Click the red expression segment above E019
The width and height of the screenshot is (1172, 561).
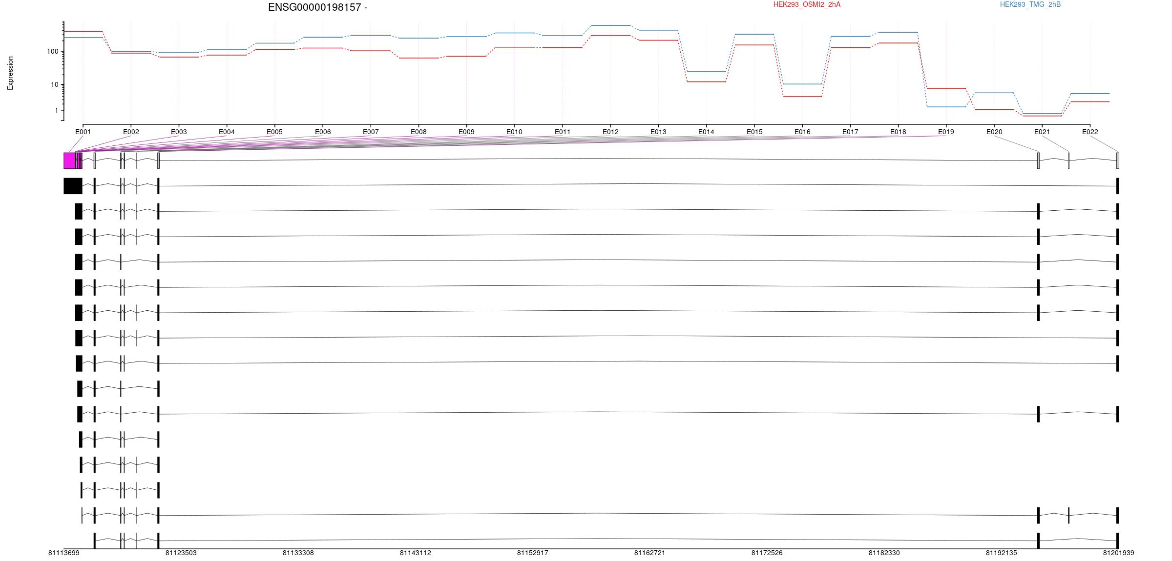coord(946,88)
